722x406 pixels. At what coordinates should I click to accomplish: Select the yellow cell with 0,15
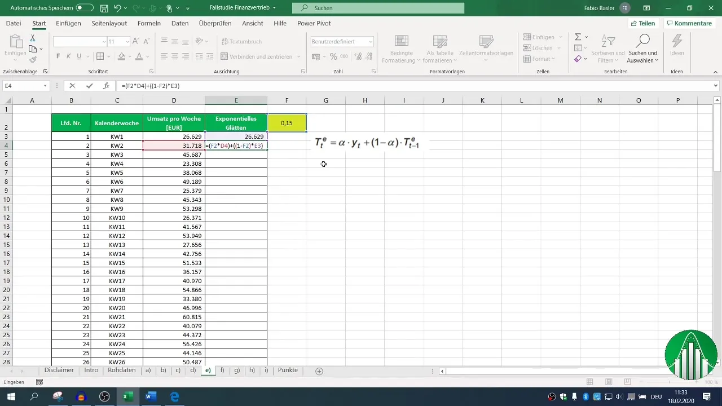point(287,123)
